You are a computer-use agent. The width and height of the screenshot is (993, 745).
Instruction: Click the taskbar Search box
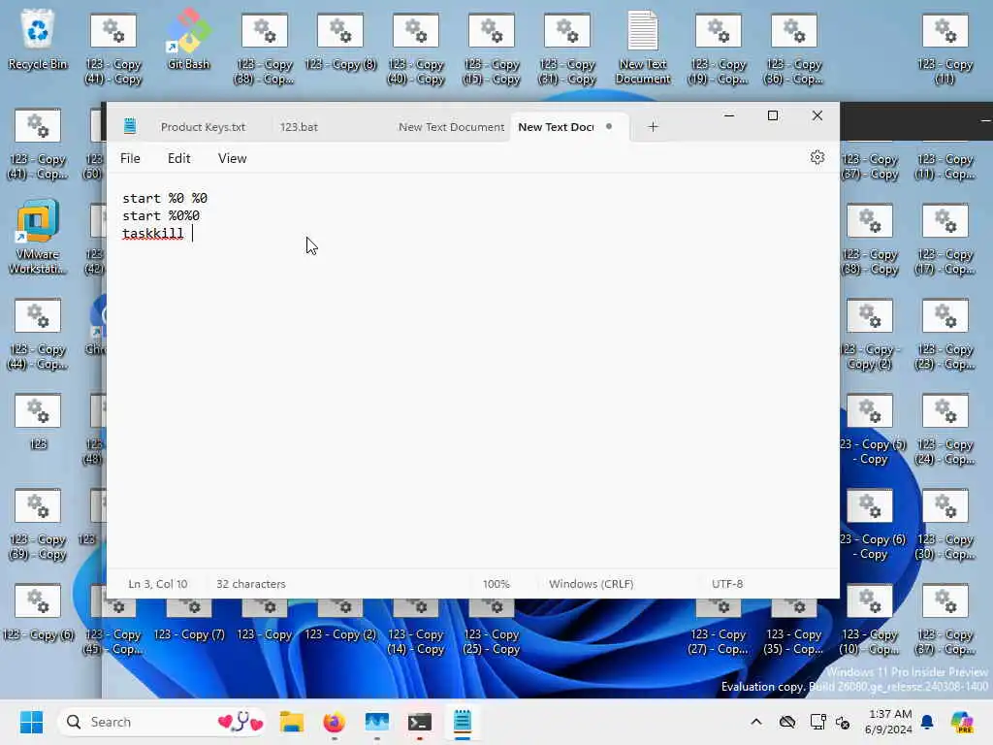tap(162, 722)
